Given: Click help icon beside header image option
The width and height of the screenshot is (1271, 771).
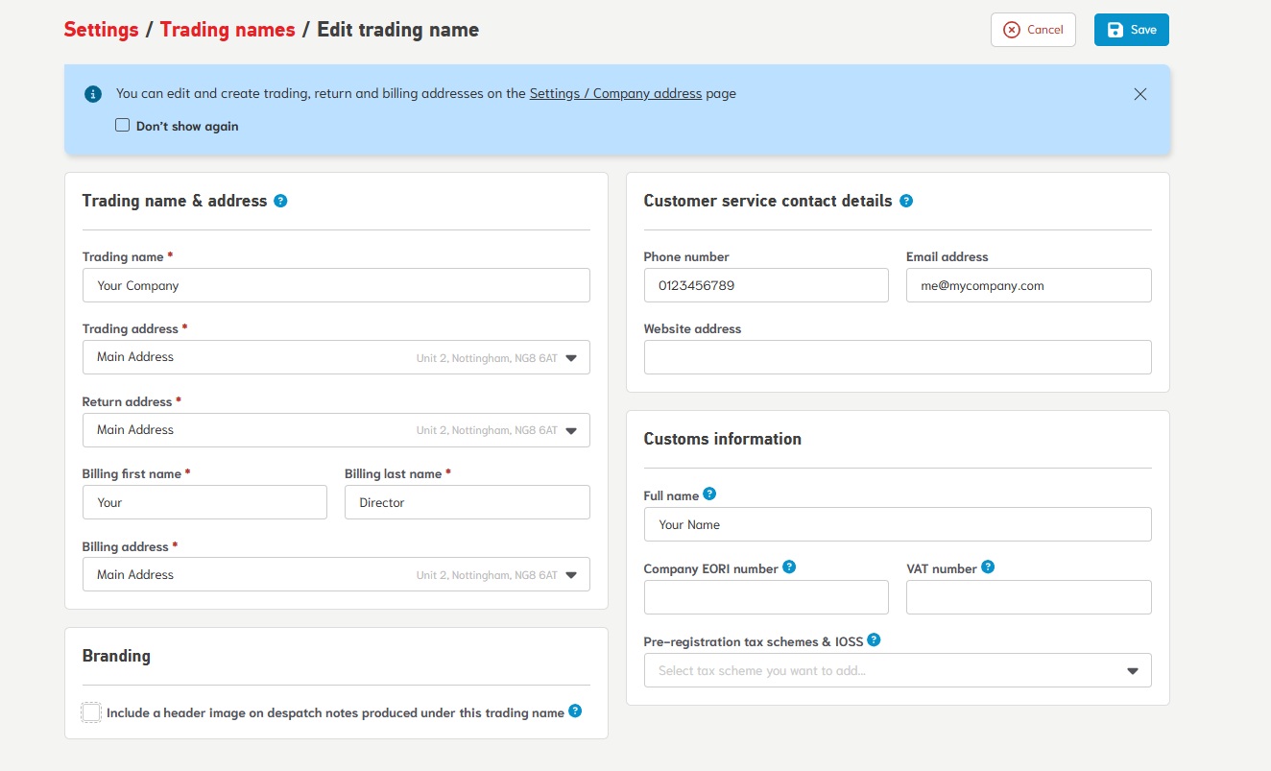Looking at the screenshot, I should [575, 711].
